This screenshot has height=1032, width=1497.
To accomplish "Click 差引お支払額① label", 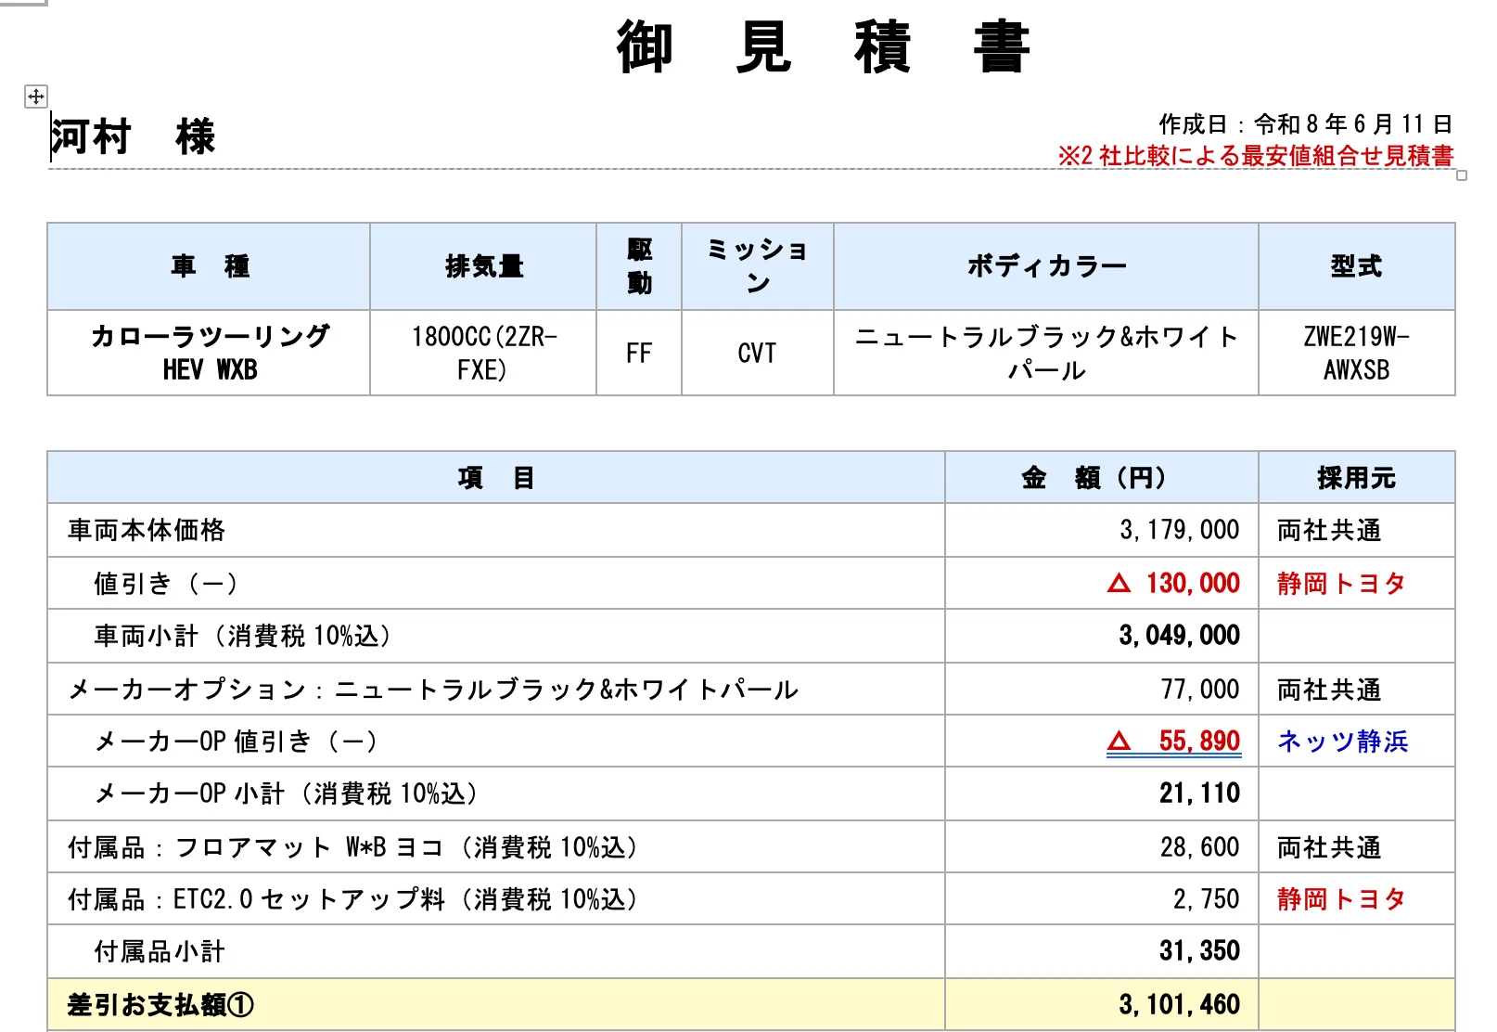I will pyautogui.click(x=161, y=1005).
